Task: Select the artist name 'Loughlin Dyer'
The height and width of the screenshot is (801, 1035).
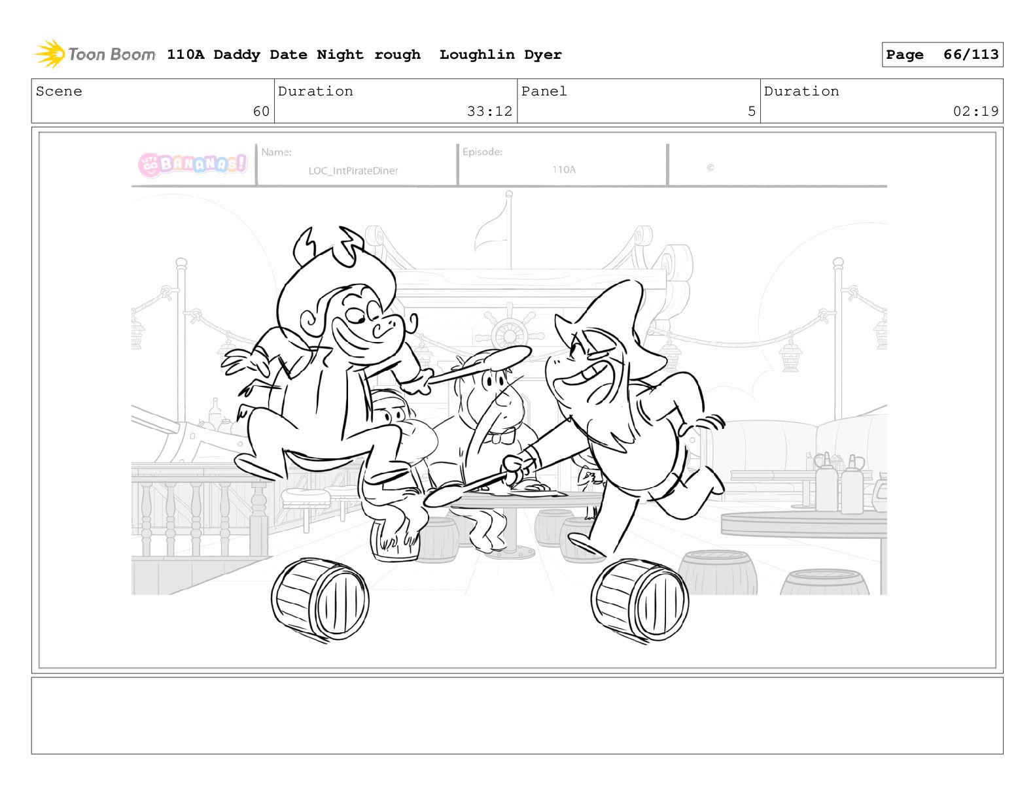Action: 500,55
